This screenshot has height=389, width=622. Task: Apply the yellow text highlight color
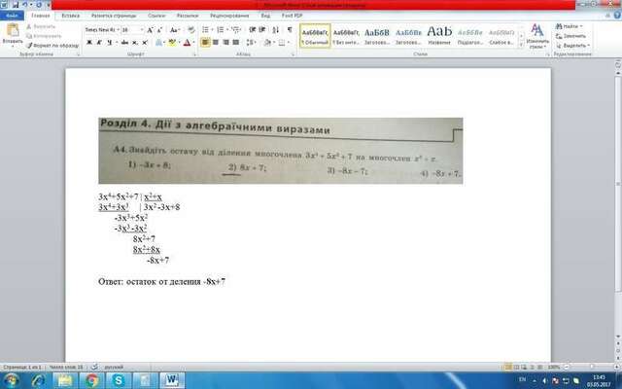(x=172, y=42)
